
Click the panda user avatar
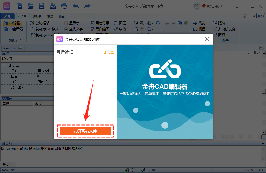[x=197, y=6]
